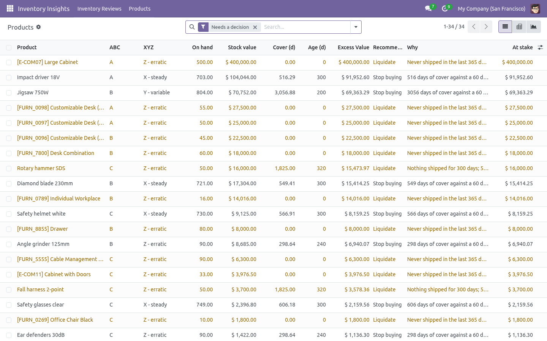This screenshot has height=341, width=547.
Task: Sort by the Product column header
Action: (x=27, y=47)
